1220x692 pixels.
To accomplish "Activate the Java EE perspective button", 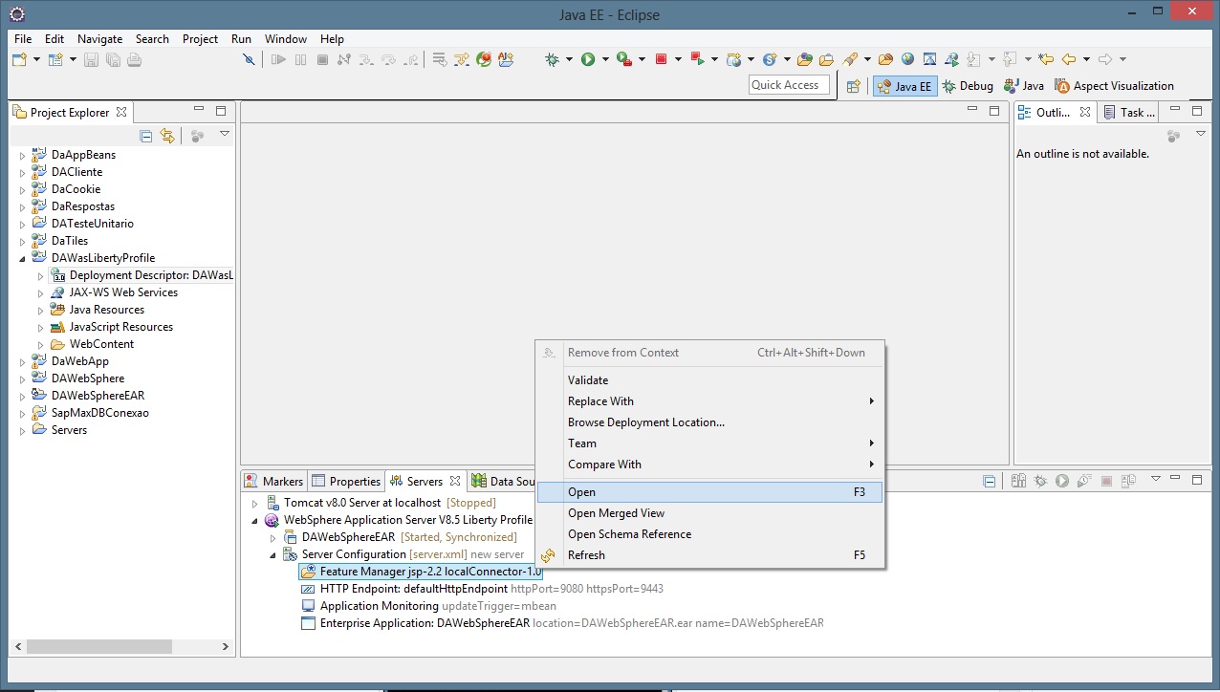I will click(x=904, y=86).
